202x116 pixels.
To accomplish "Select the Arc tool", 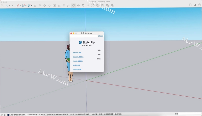I will (23, 6).
